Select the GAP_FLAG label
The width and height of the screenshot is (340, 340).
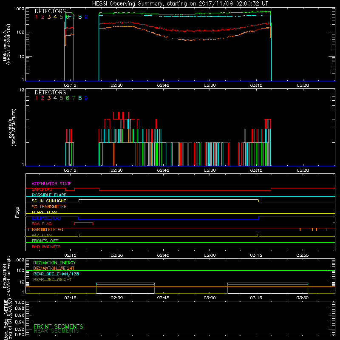[x=42, y=189]
